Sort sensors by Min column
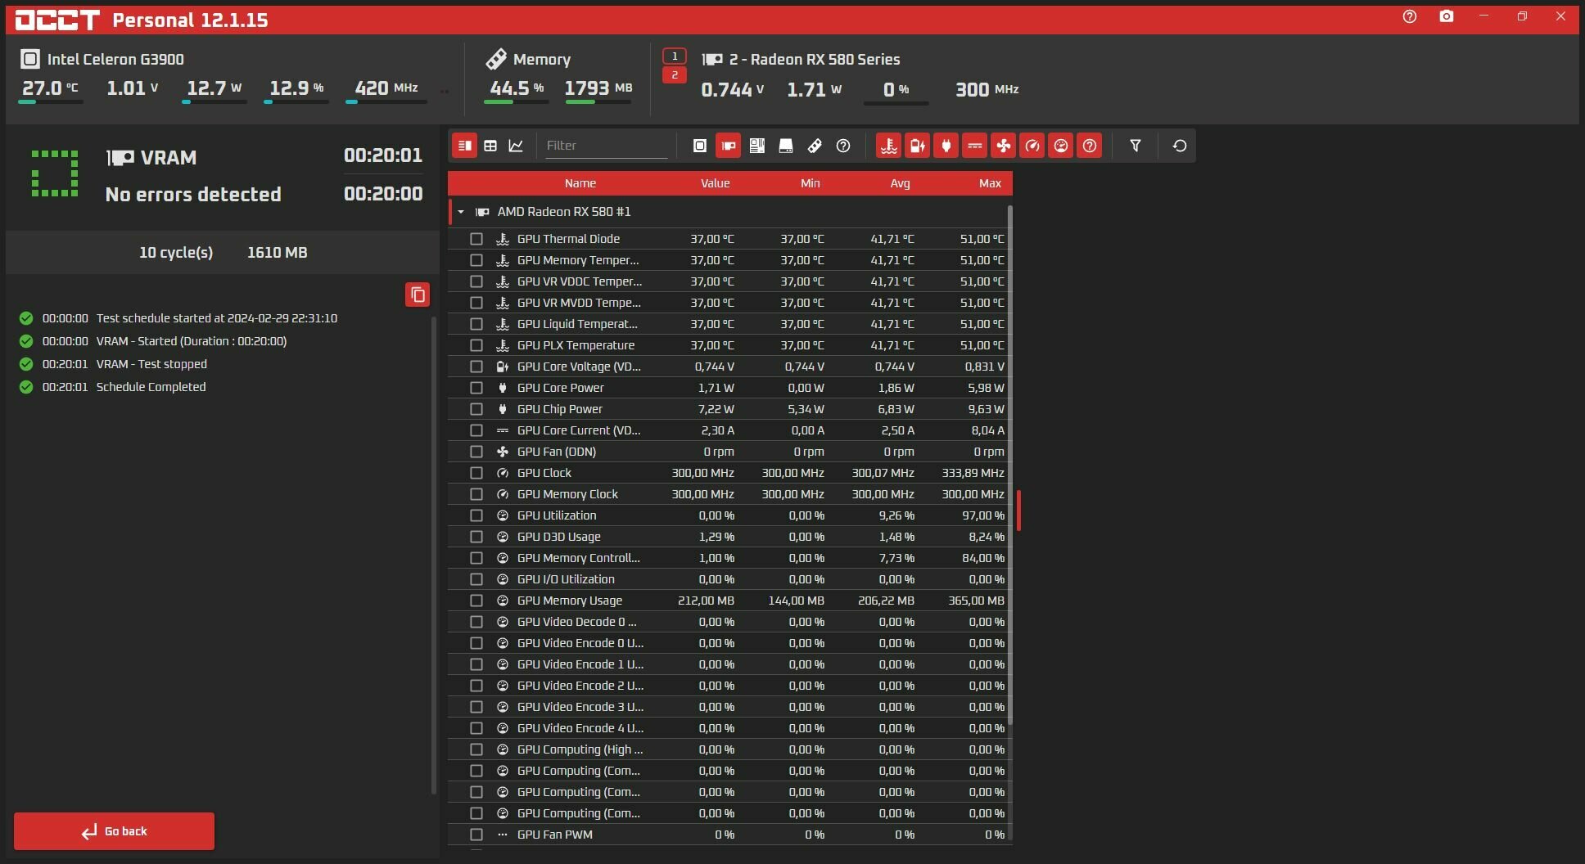This screenshot has height=864, width=1585. tap(810, 183)
